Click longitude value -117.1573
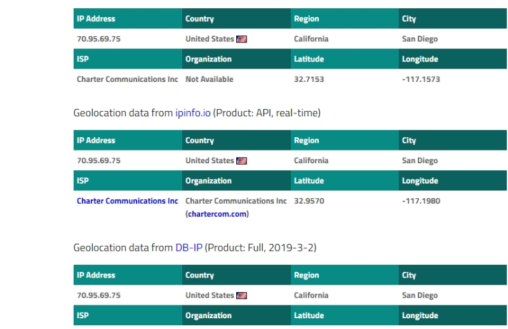This screenshot has height=329, width=508. (x=421, y=79)
